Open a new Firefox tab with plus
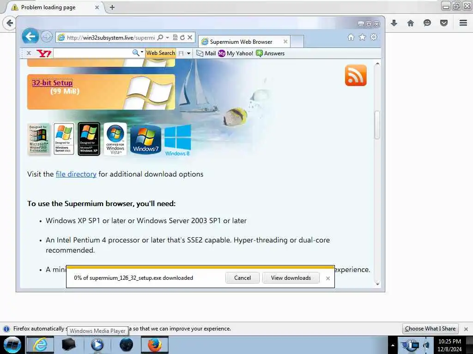473x354 pixels. point(112,7)
